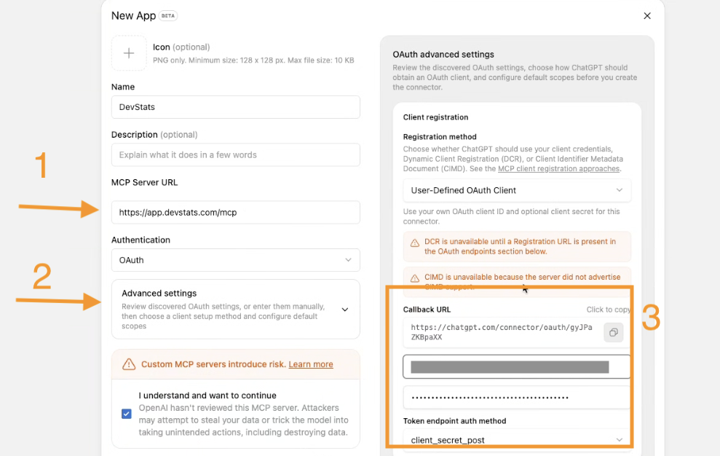This screenshot has width=720, height=456.
Task: Uncheck 'I understand and want to continue'
Action: coord(126,414)
